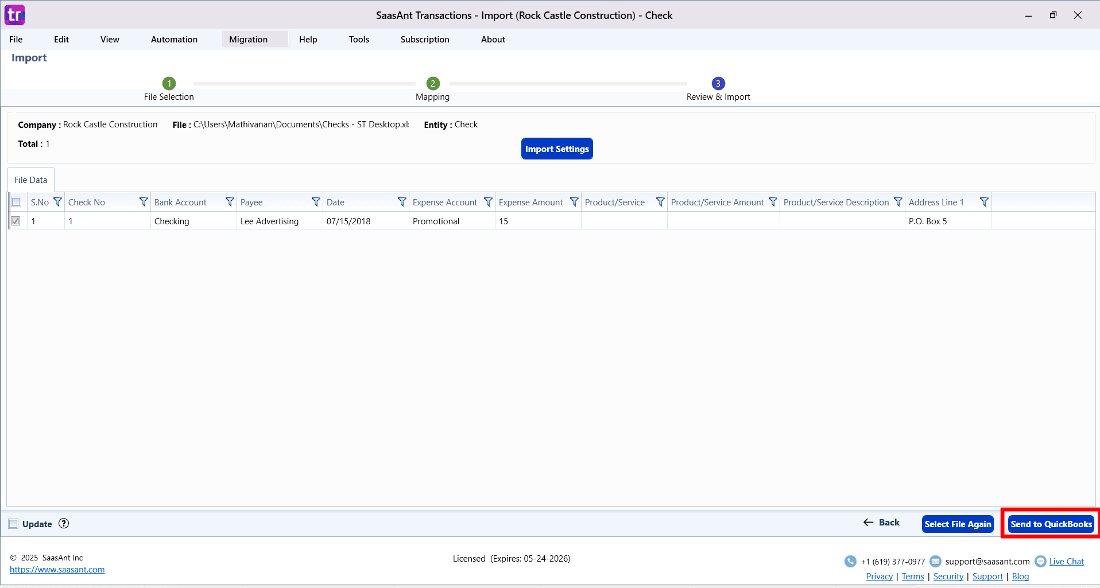This screenshot has height=588, width=1100.
Task: Filter the Check No column
Action: (144, 202)
